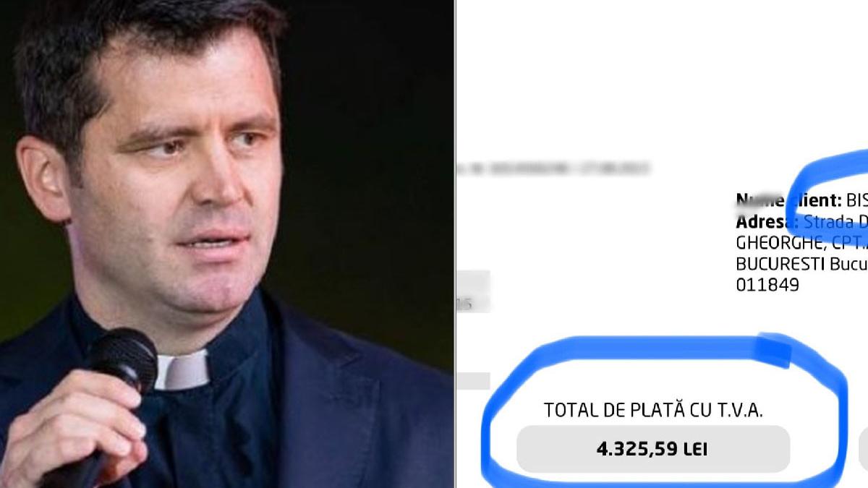Select the TOTAL DE PLATĂ CU T.V.A. heading
This screenshot has height=488, width=868.
pos(653,411)
